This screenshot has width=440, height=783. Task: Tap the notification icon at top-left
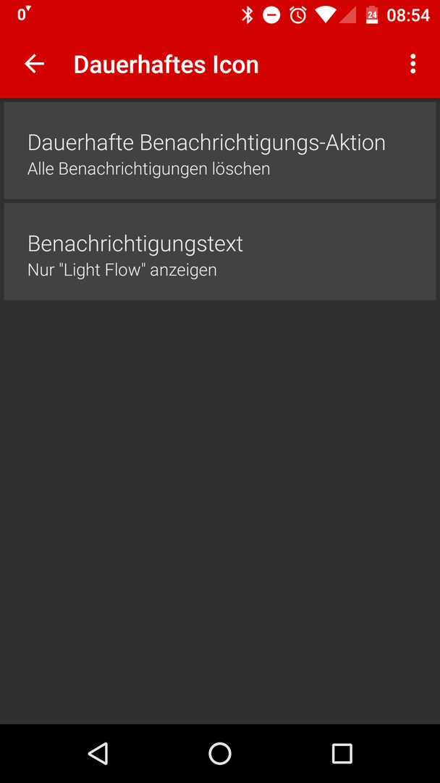24,14
